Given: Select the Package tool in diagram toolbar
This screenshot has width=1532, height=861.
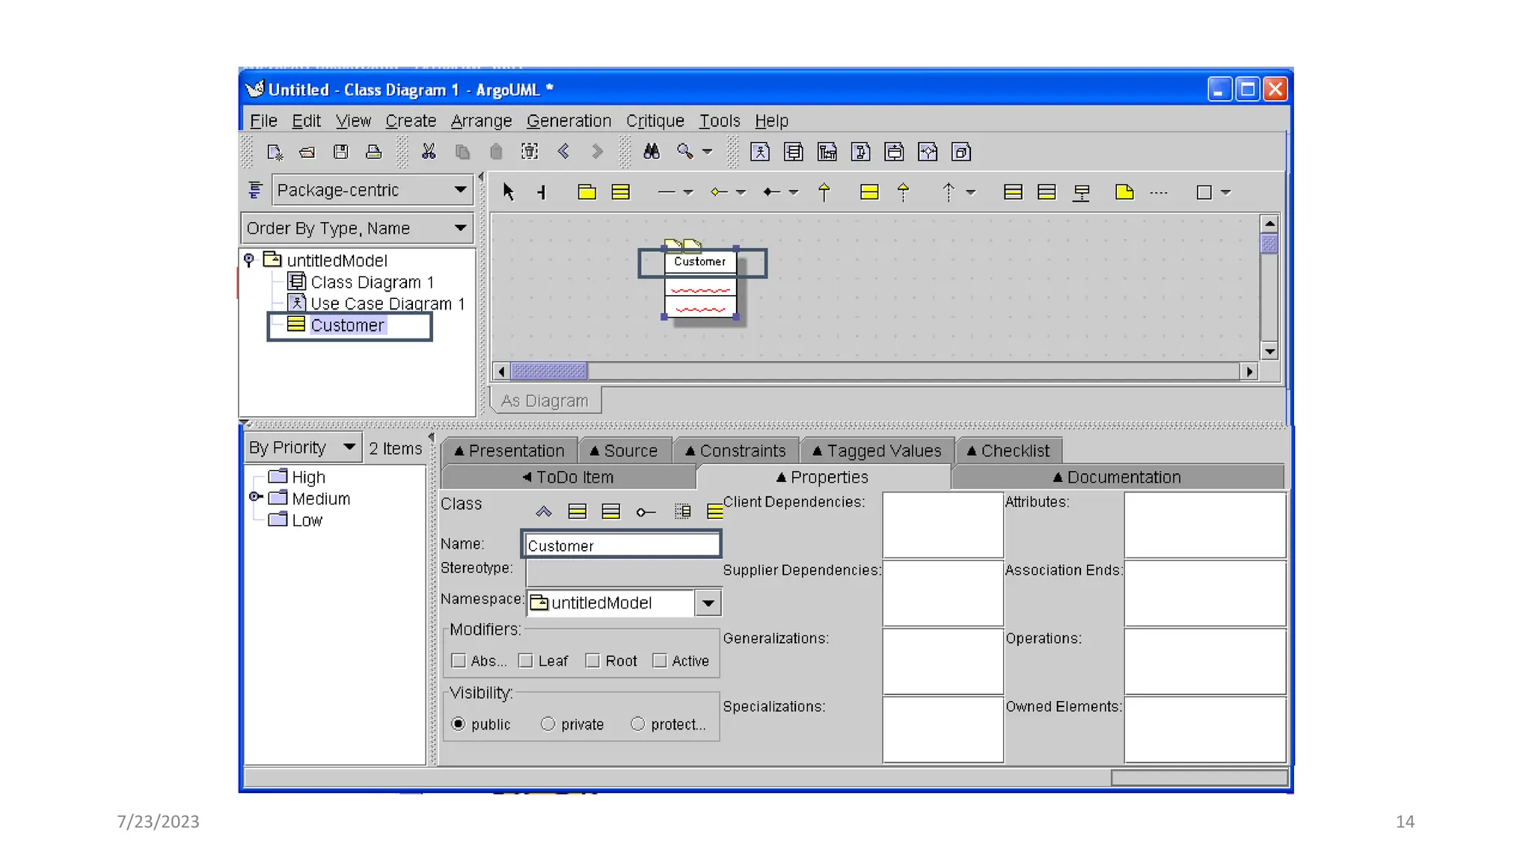Looking at the screenshot, I should pos(587,192).
